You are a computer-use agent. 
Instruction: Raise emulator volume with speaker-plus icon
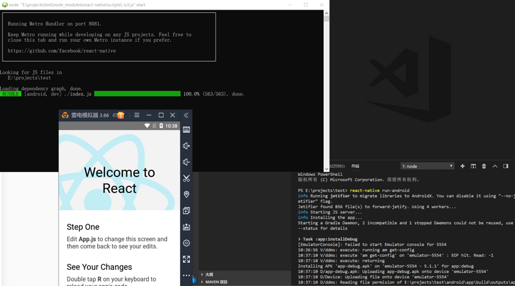[x=186, y=146]
